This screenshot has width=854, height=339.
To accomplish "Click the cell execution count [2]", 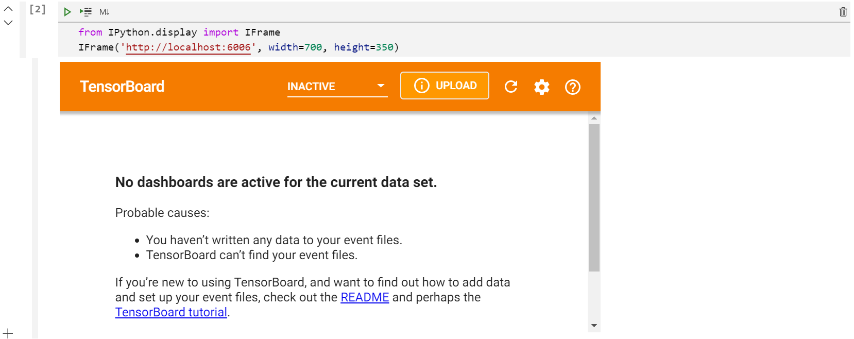I will pyautogui.click(x=38, y=9).
